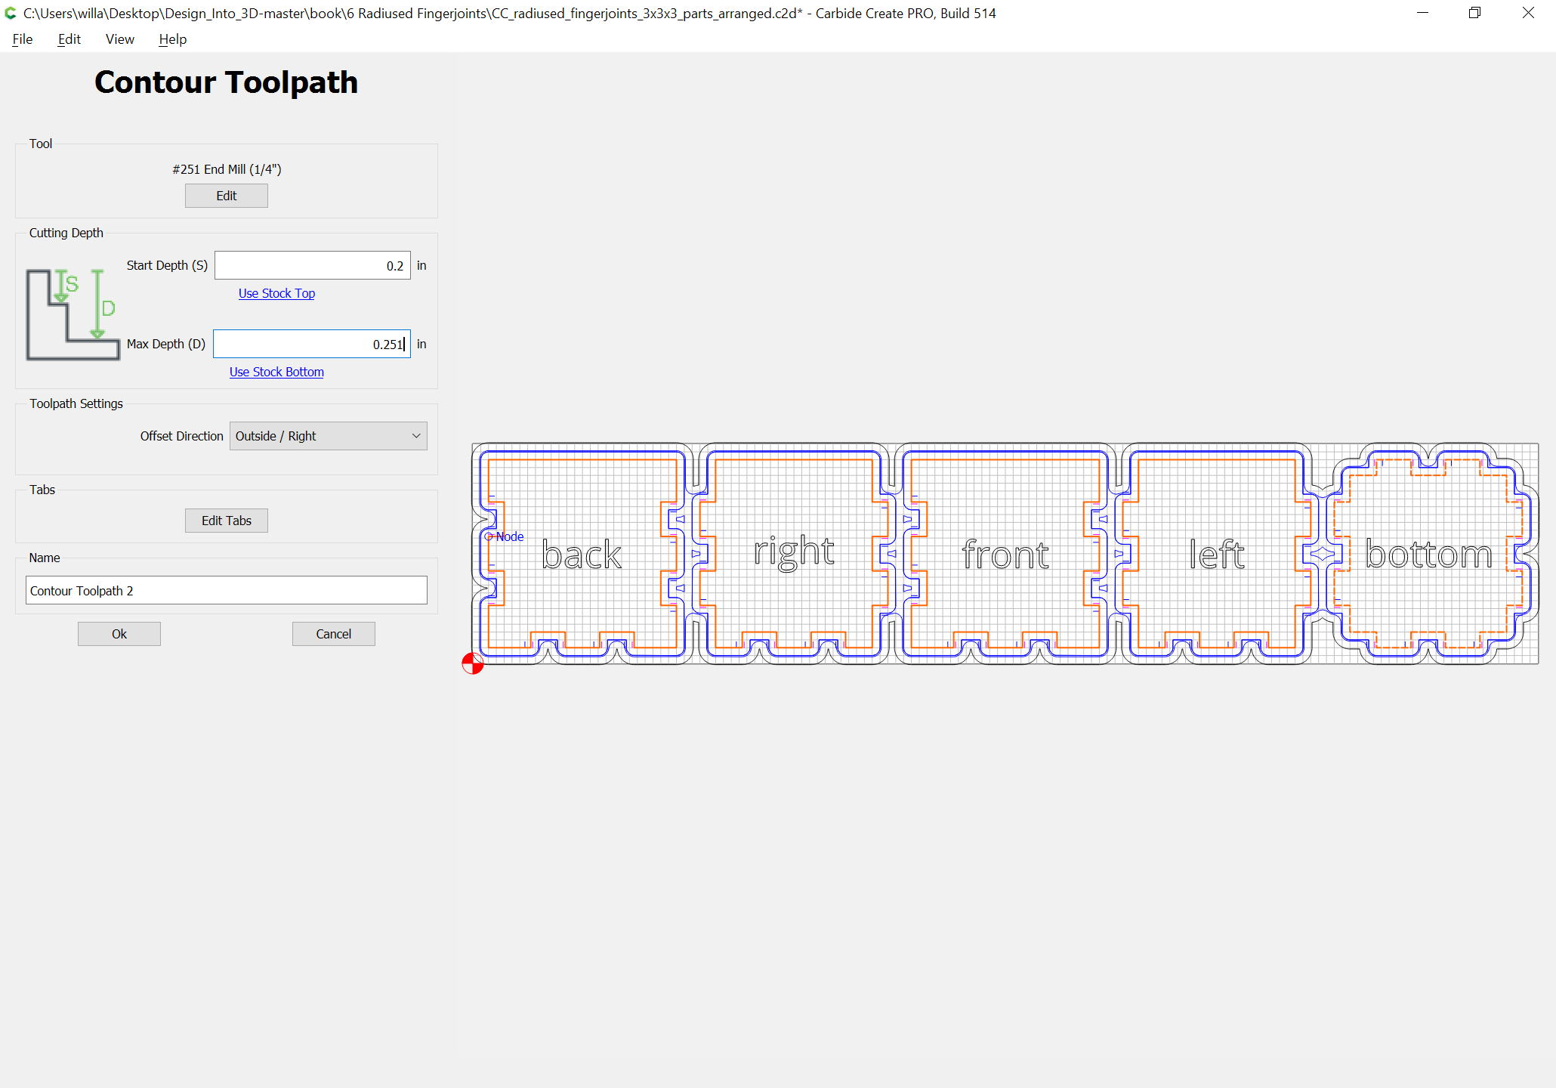Image resolution: width=1556 pixels, height=1088 pixels.
Task: Click Use Stock Top link
Action: [x=276, y=293]
